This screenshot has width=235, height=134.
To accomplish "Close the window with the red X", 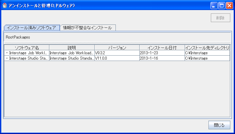I will pyautogui.click(x=229, y=6).
